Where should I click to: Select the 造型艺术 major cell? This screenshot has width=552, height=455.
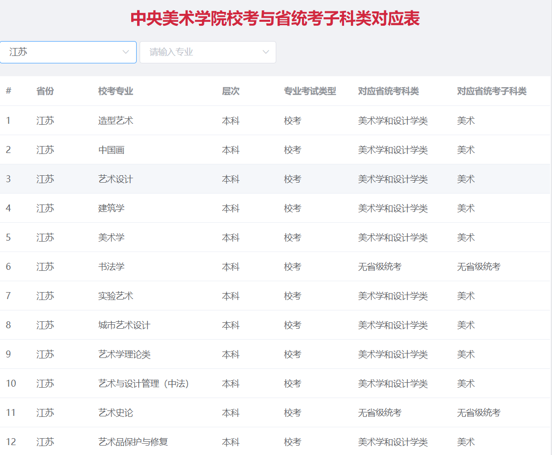point(115,121)
